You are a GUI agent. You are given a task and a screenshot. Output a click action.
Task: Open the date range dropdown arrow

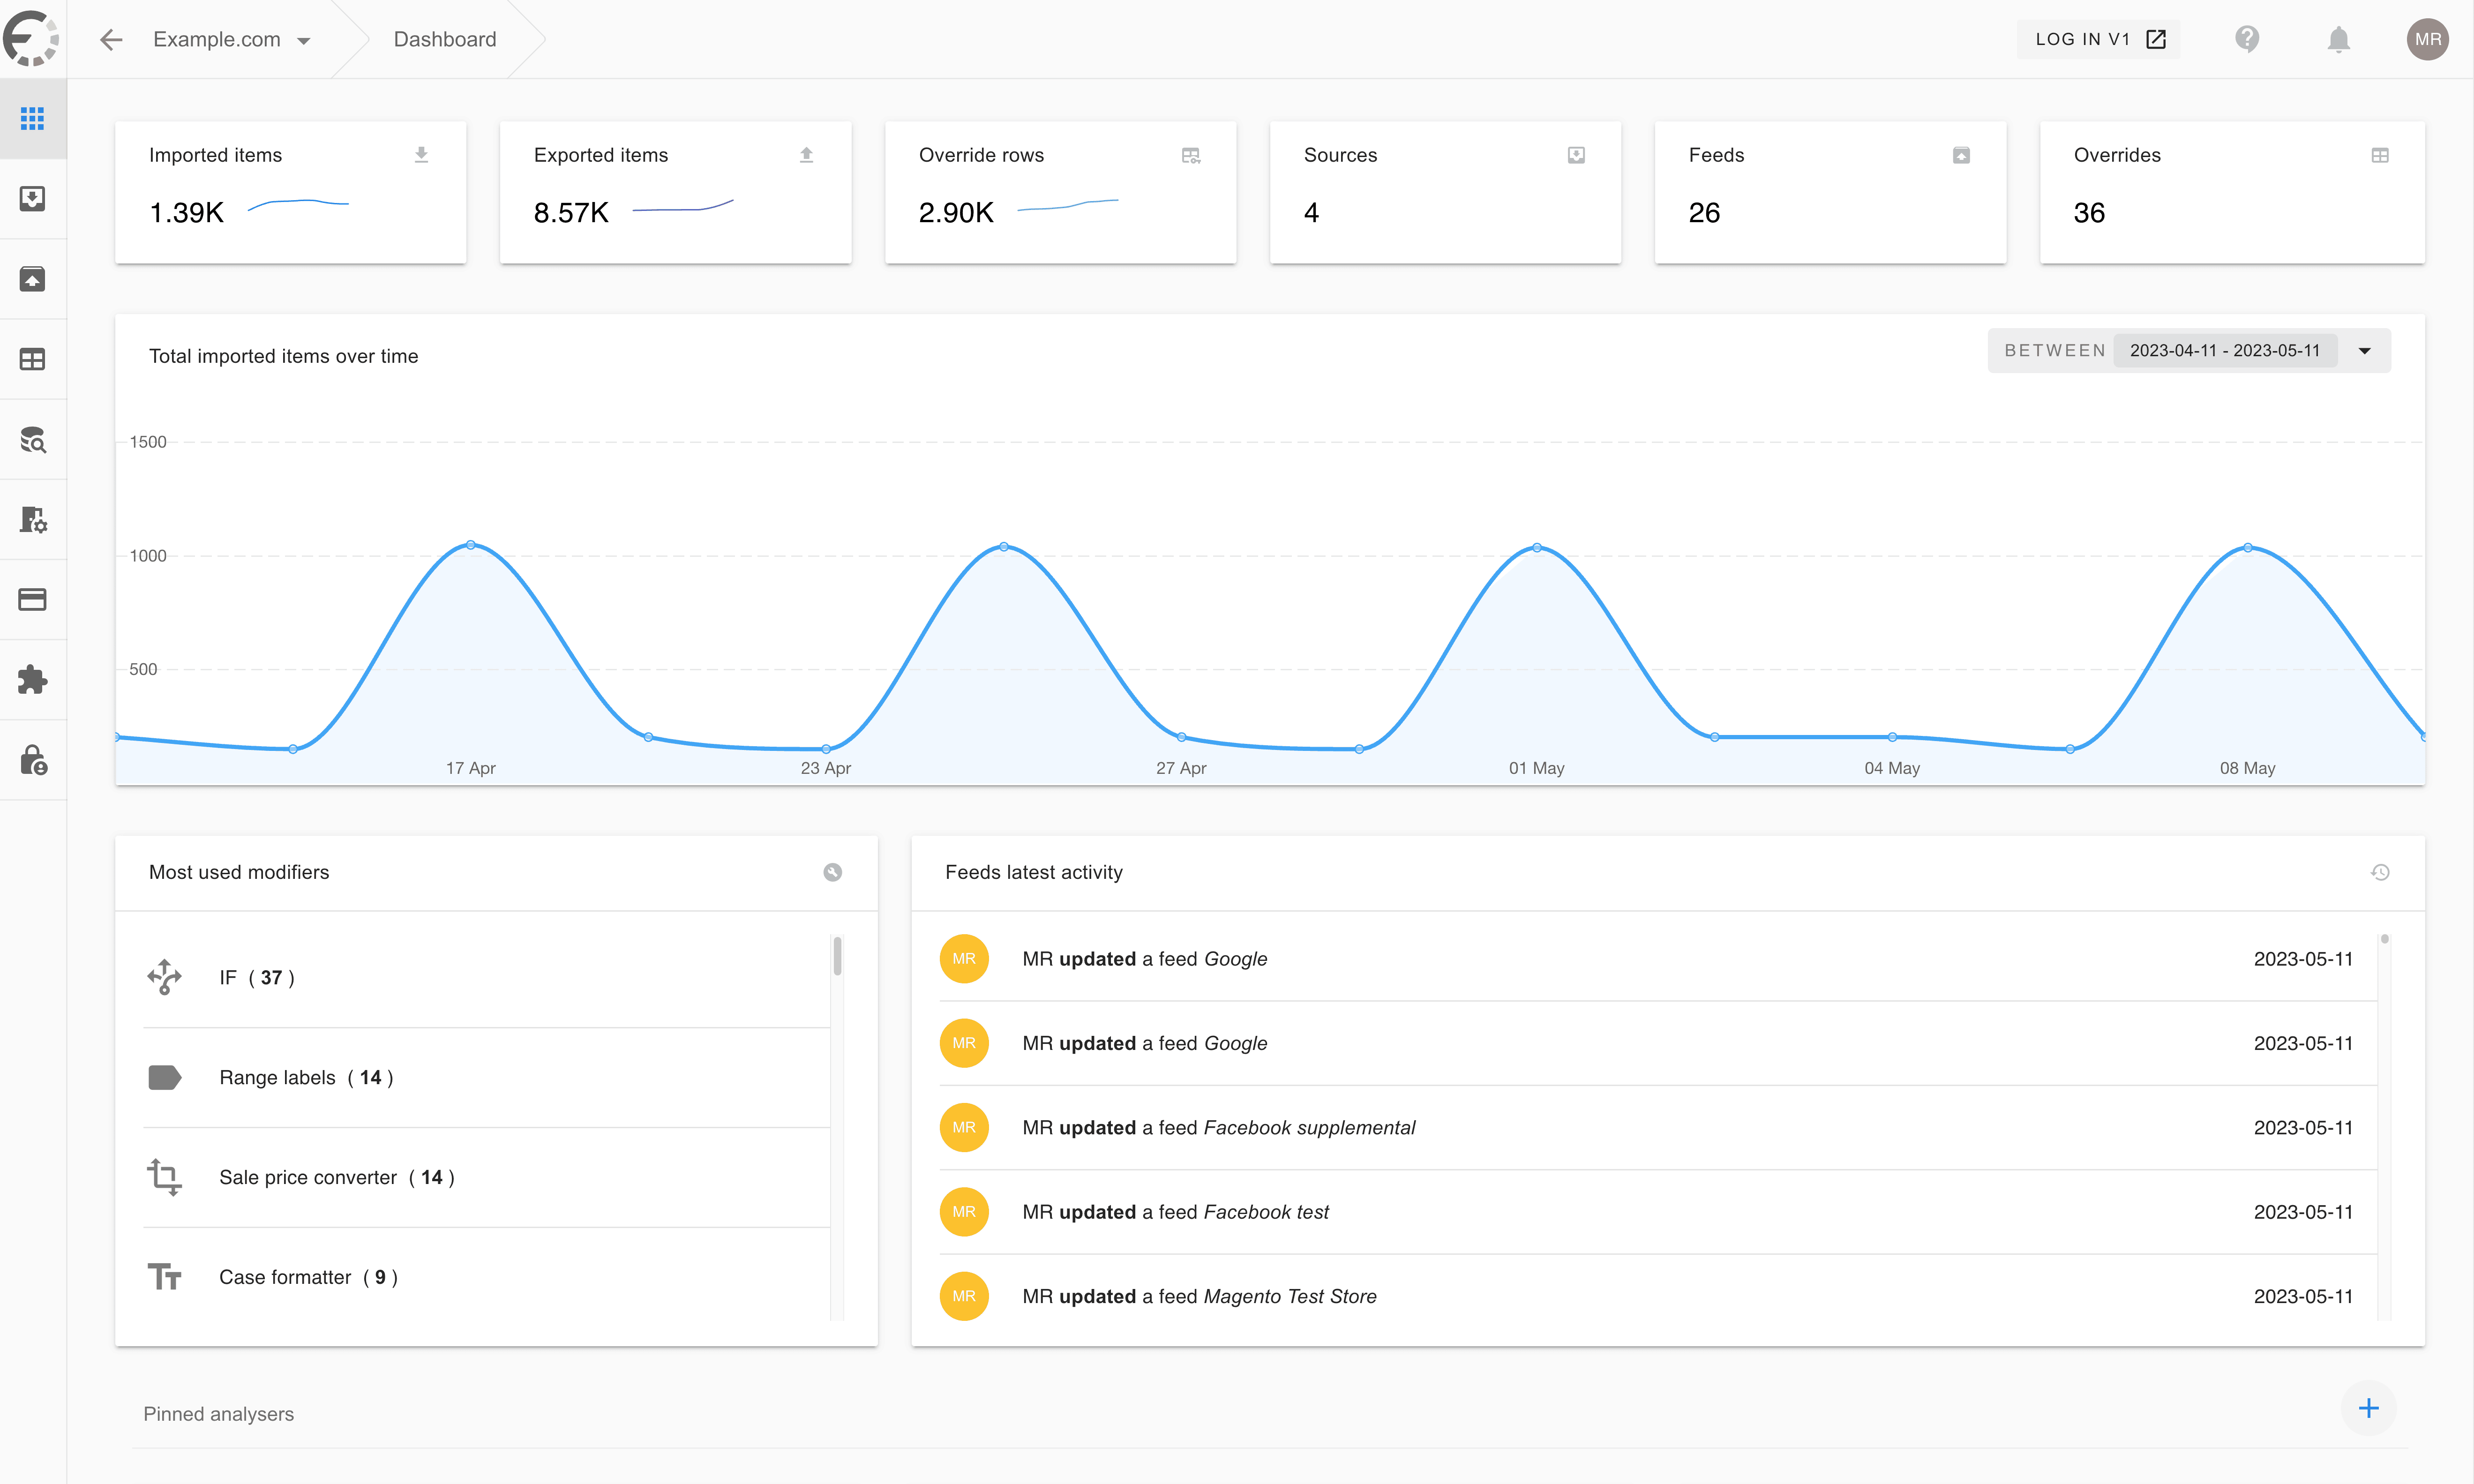2365,351
